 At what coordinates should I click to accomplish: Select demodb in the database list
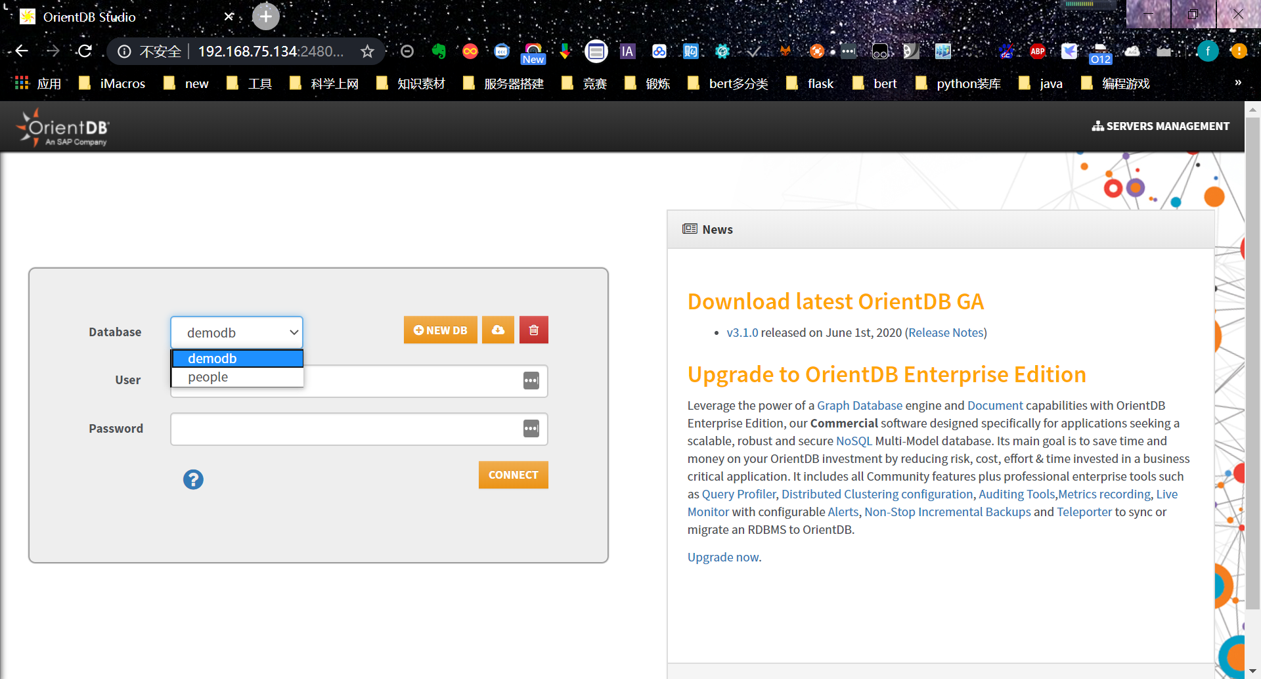(237, 359)
